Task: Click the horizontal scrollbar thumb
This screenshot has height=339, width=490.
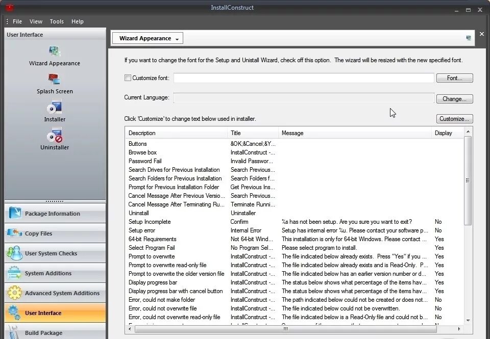Action: click(x=286, y=329)
